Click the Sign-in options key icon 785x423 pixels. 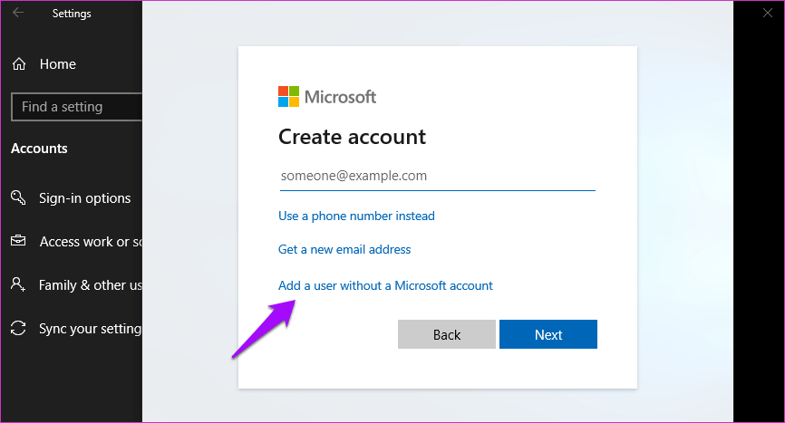(18, 197)
